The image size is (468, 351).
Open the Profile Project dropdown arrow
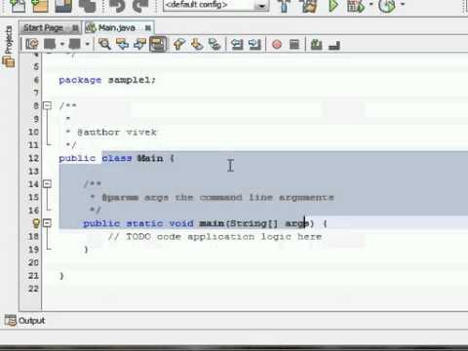(x=403, y=4)
